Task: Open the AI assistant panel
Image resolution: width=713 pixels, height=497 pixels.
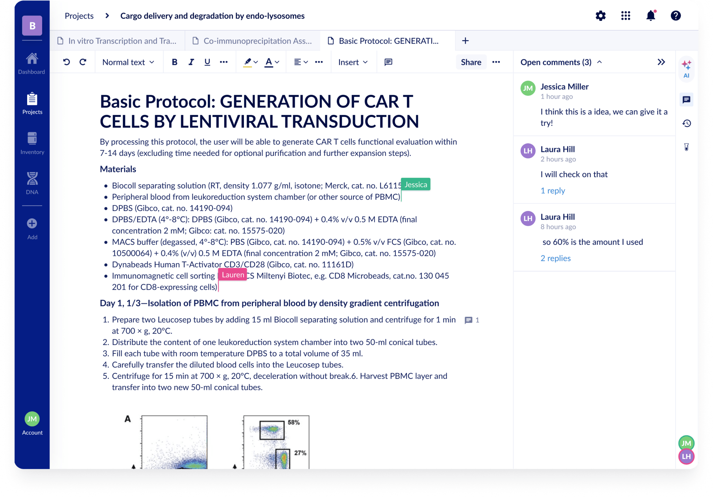Action: pyautogui.click(x=686, y=69)
